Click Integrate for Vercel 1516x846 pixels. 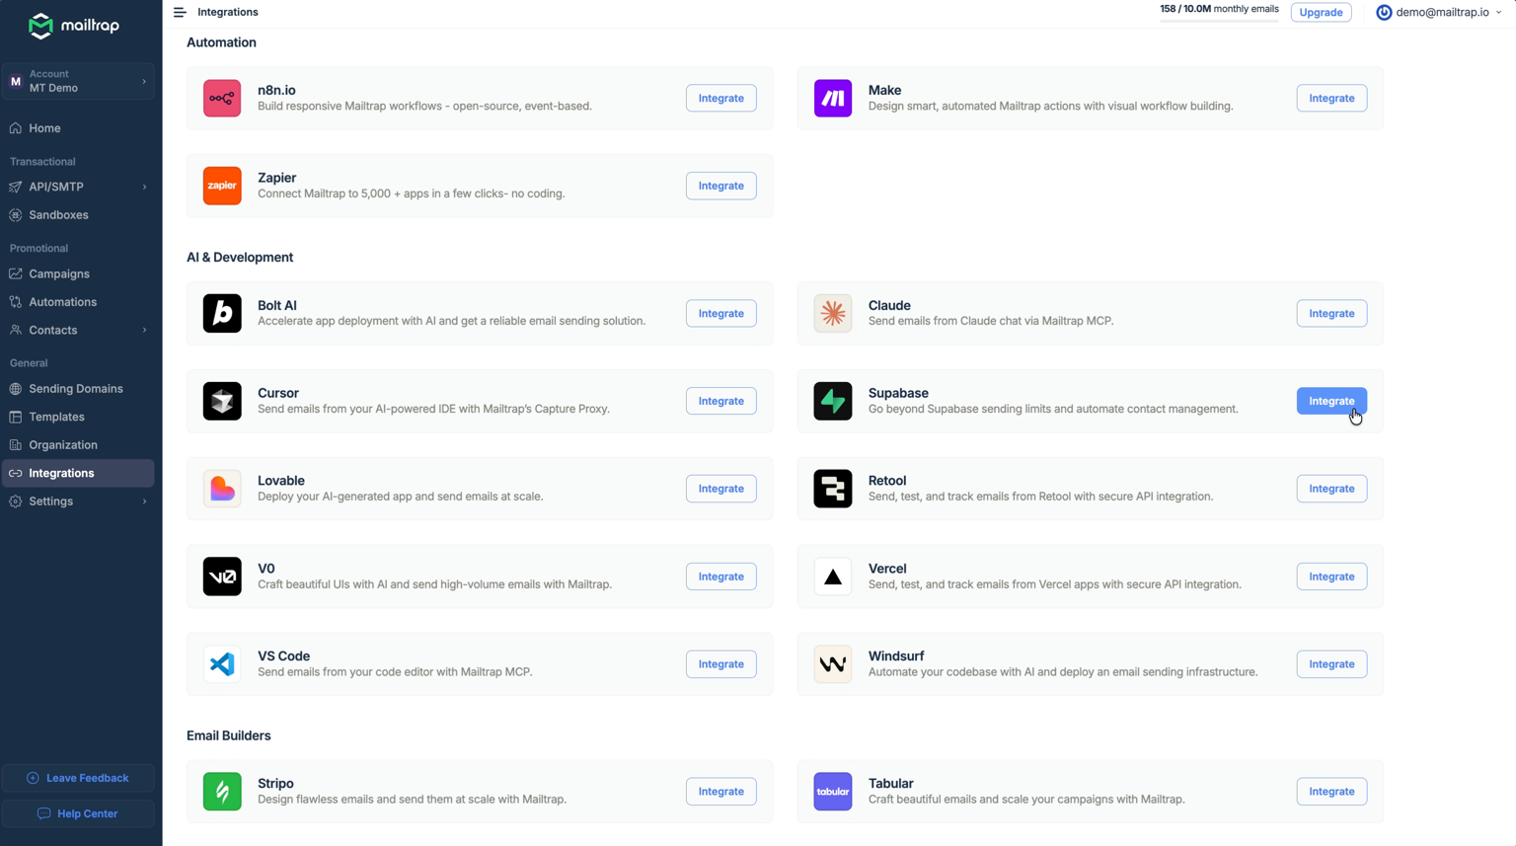(x=1331, y=577)
